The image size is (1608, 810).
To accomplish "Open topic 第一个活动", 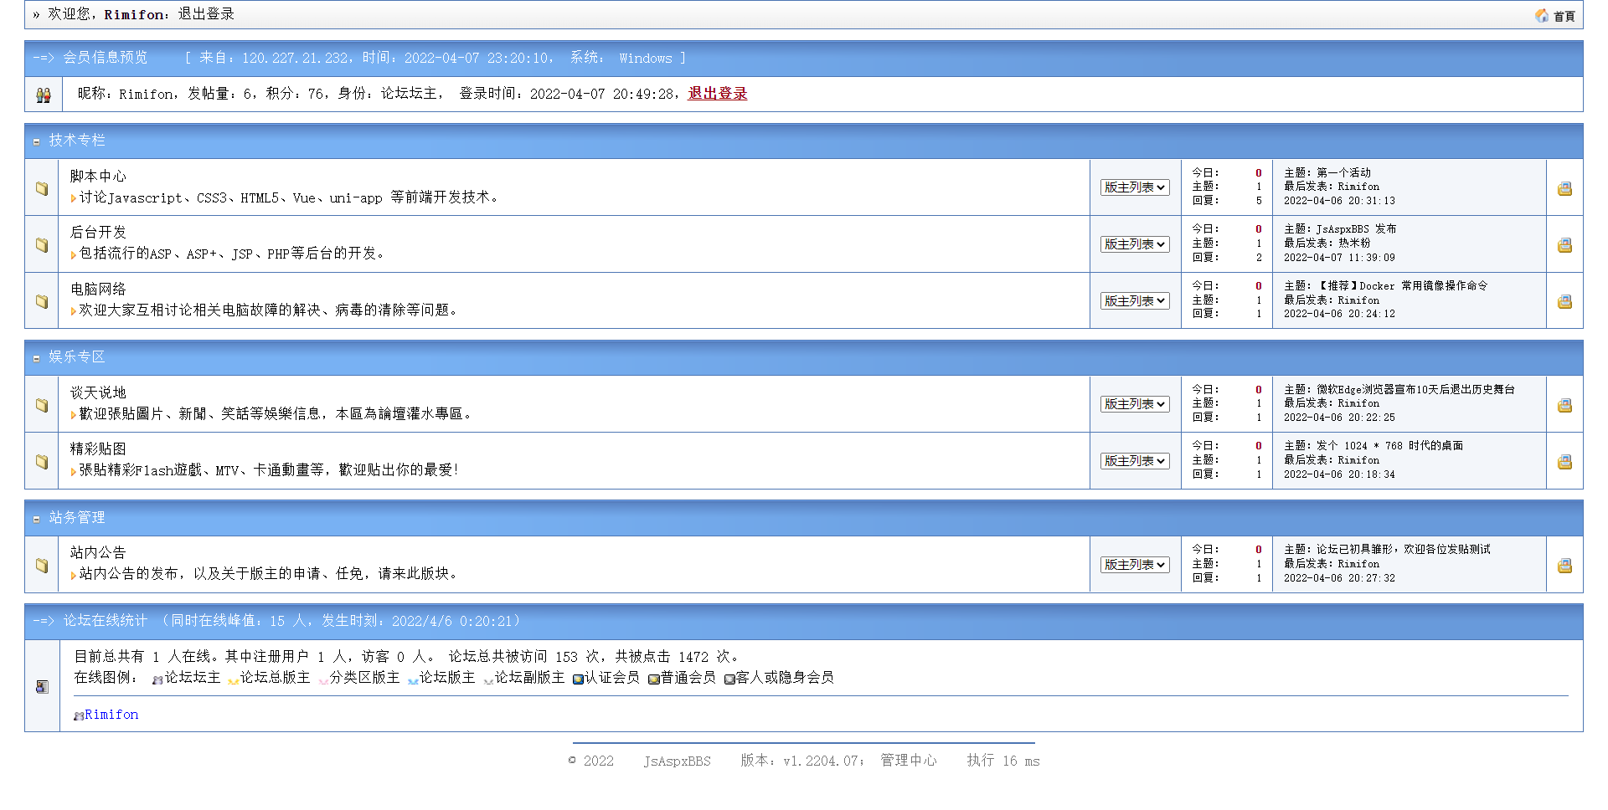I will click(x=1343, y=173).
